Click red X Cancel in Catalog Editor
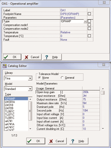 (57, 141)
